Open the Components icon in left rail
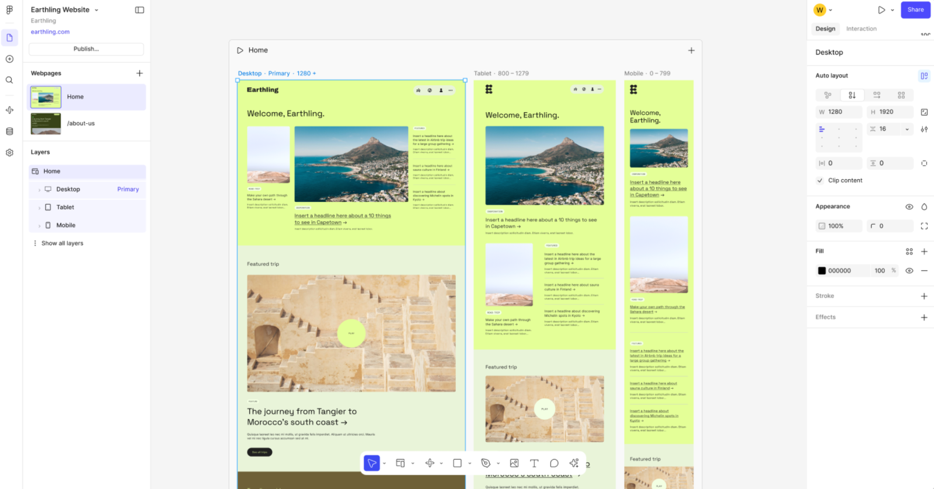 (9, 110)
